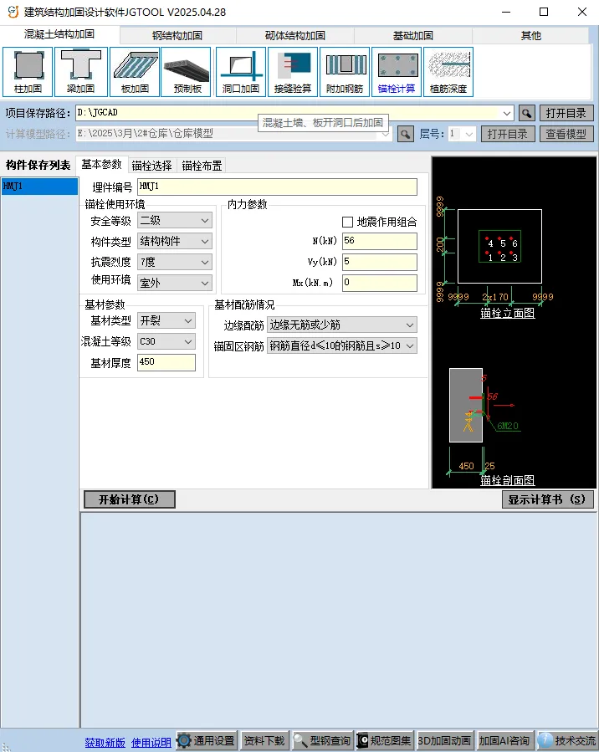
Task: Open 技术交流 technical exchange
Action: pos(568,740)
